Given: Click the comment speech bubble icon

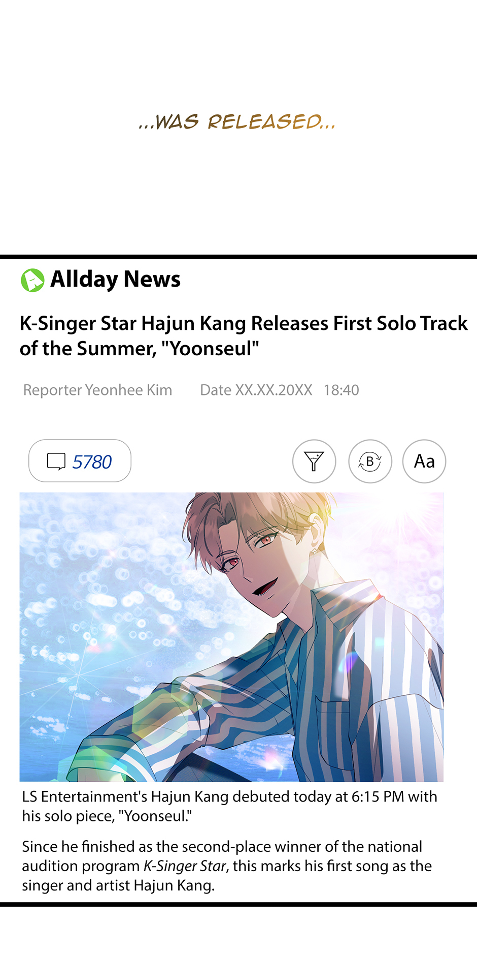Looking at the screenshot, I should (x=56, y=462).
